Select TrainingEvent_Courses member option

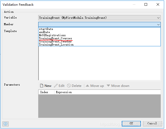pos(55,38)
